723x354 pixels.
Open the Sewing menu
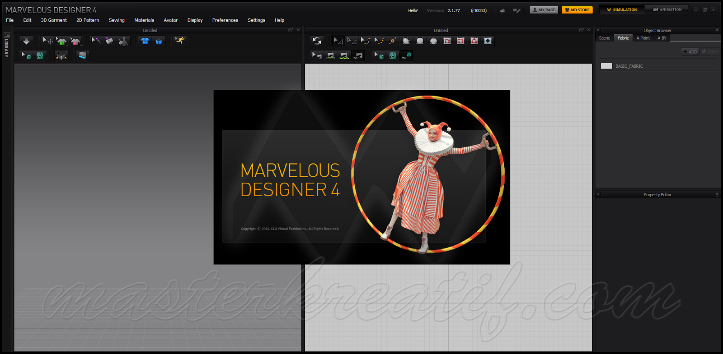(x=117, y=20)
